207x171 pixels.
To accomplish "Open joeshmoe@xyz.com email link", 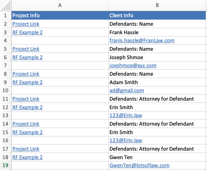I will tap(133, 65).
